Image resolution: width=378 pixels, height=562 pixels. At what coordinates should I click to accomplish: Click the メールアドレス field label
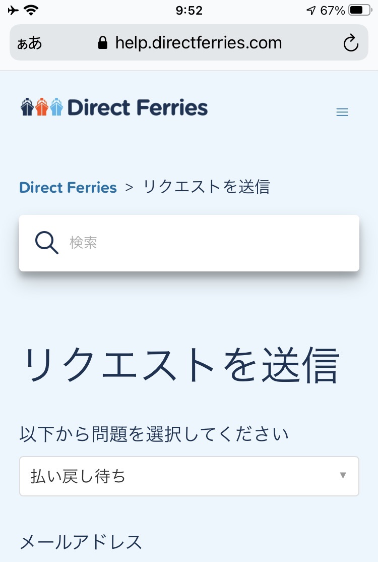click(x=81, y=542)
